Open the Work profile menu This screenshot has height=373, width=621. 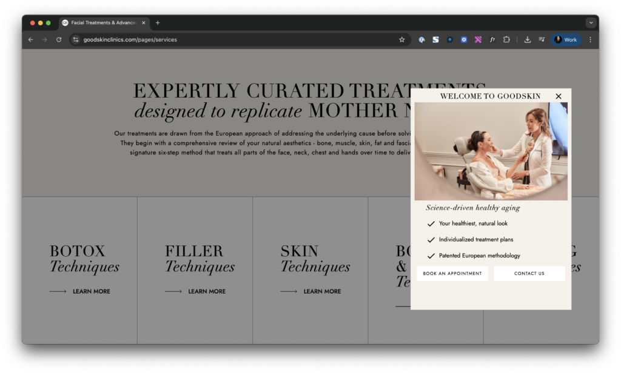(x=565, y=39)
